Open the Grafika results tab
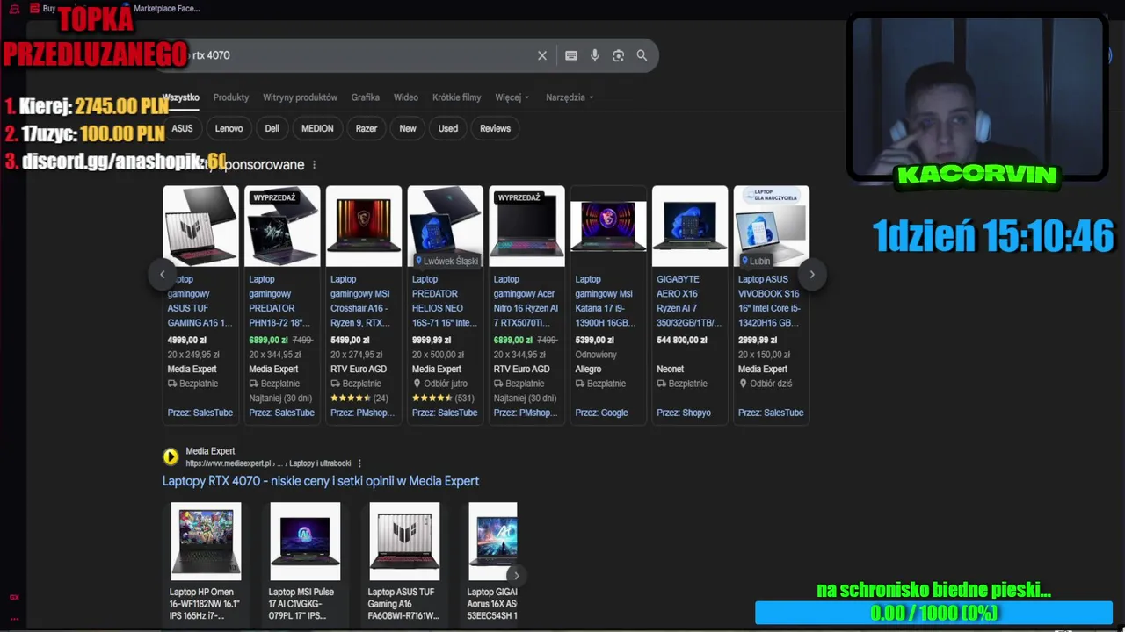1125x632 pixels. [366, 97]
